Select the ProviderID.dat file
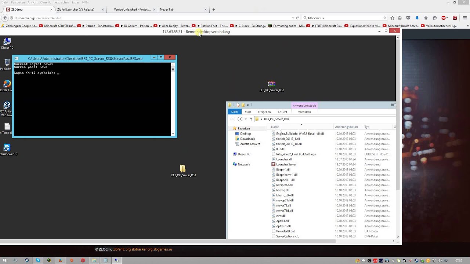The width and height of the screenshot is (470, 264). click(285, 231)
